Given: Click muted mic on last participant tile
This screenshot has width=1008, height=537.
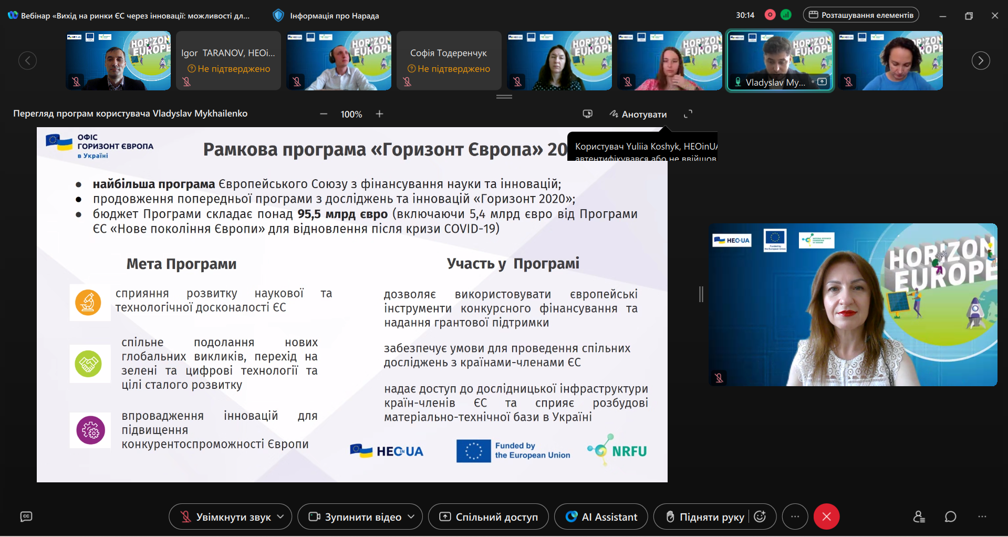Looking at the screenshot, I should tap(848, 81).
